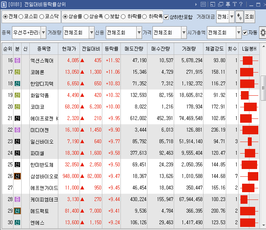Pin the window with the pushpin icon
Screen dimensions: 266x230
[228, 4]
